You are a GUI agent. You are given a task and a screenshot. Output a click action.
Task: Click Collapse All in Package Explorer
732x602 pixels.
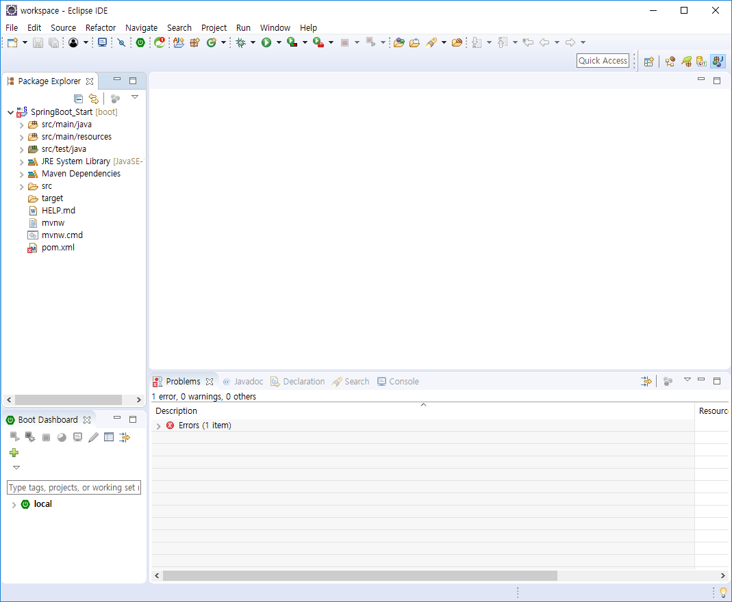coord(79,99)
